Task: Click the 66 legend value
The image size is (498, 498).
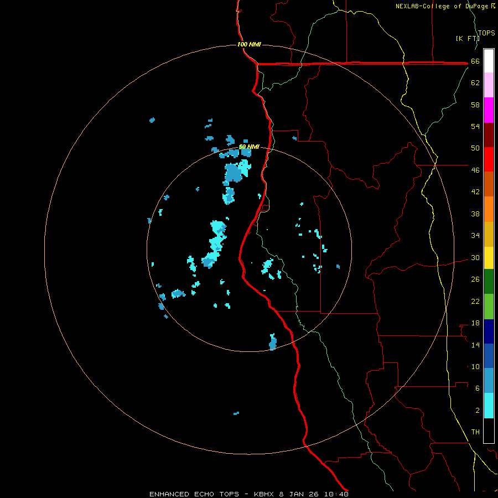Action: (475, 61)
